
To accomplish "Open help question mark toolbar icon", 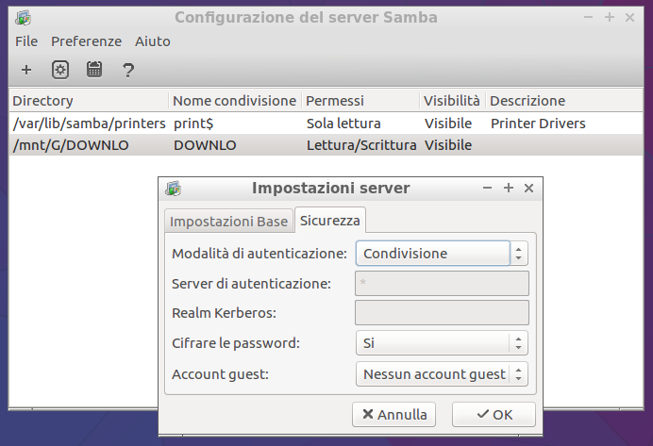I will pyautogui.click(x=128, y=71).
